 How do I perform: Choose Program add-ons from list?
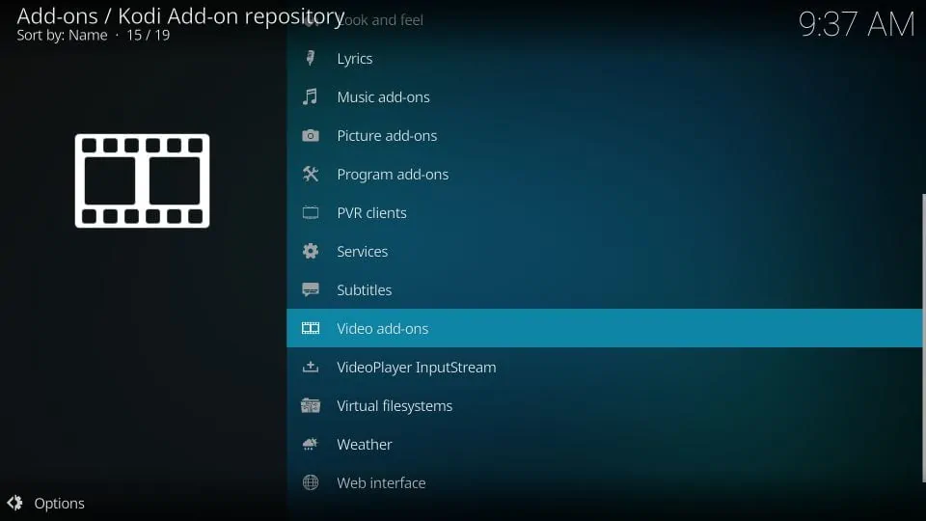(604, 175)
